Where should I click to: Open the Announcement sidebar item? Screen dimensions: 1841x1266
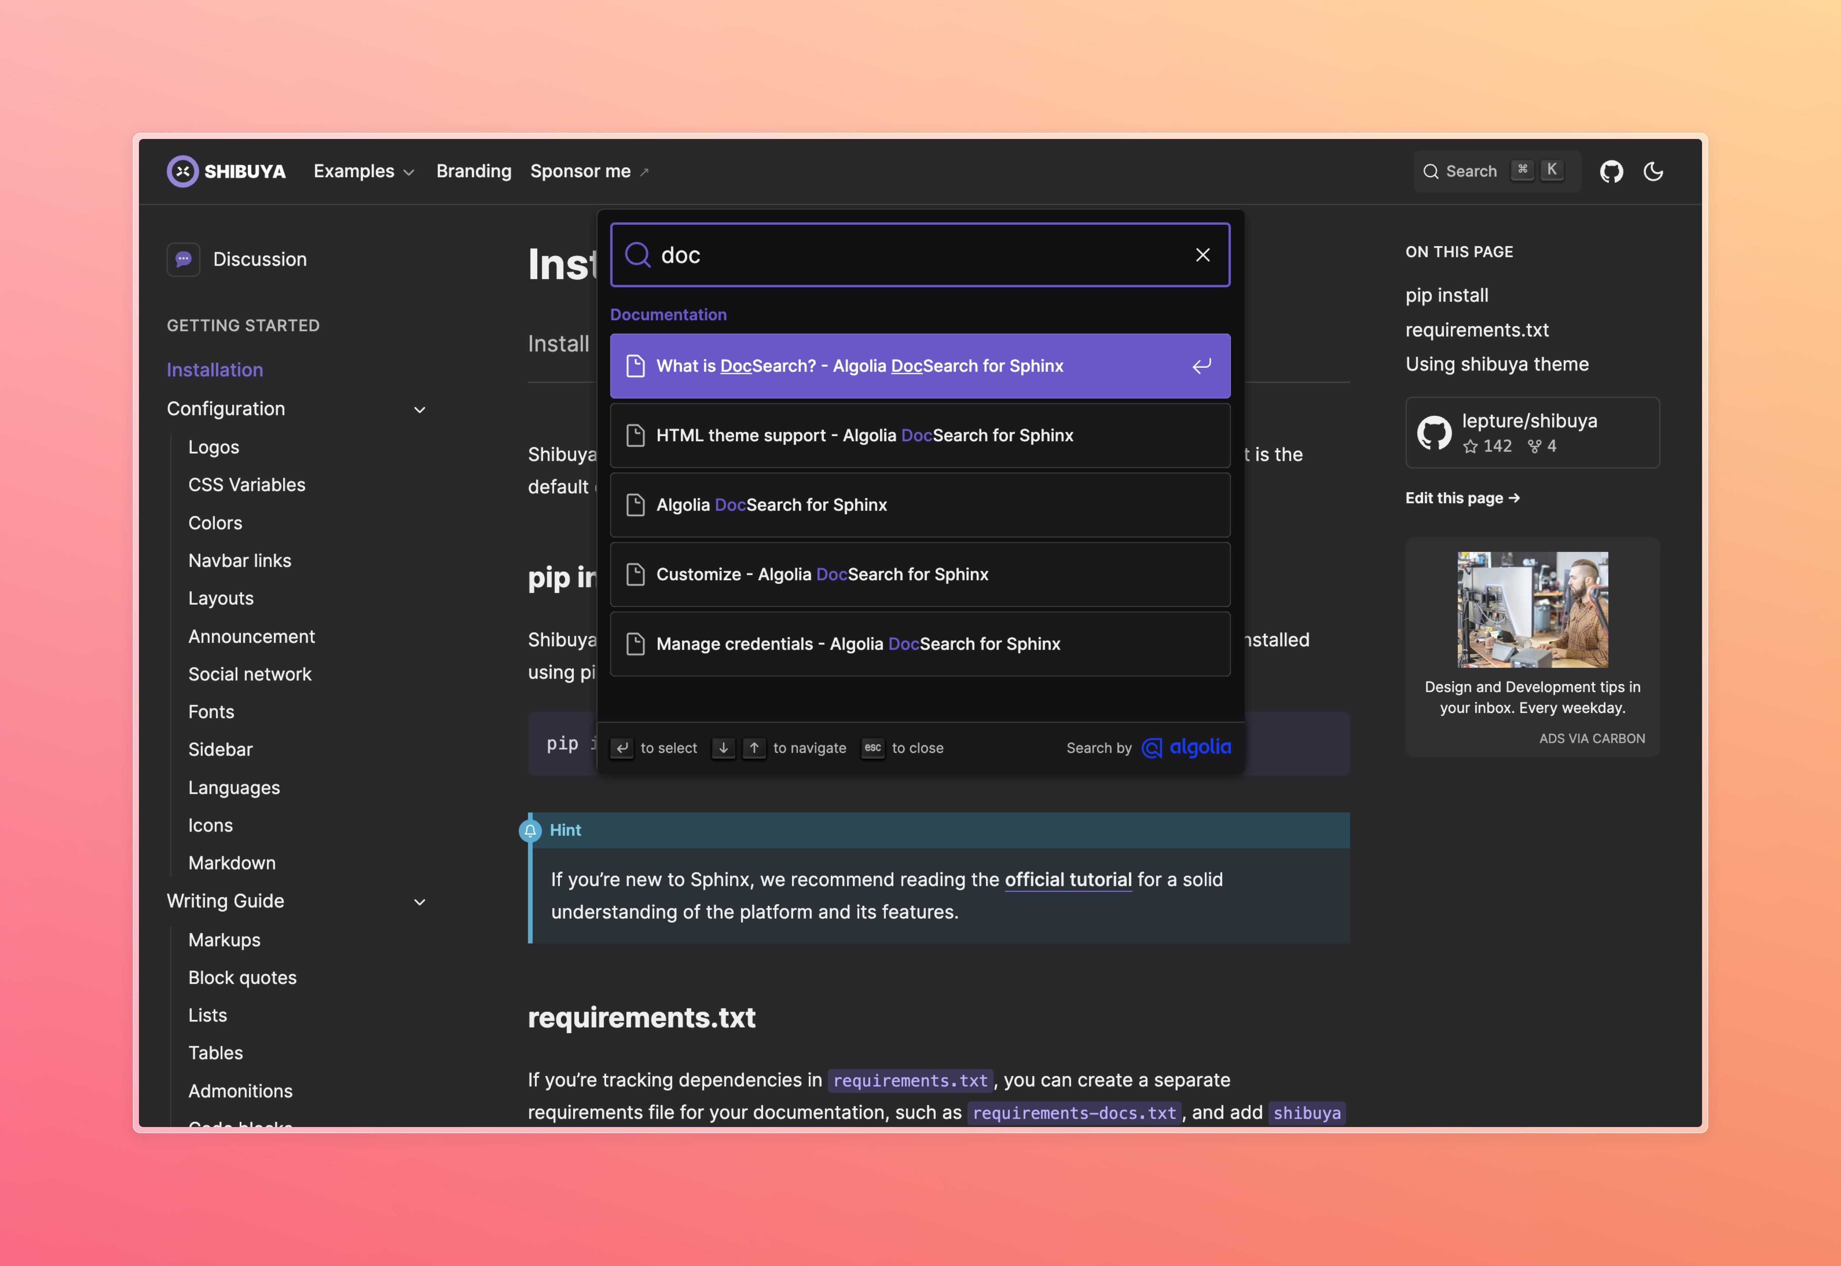coord(251,636)
